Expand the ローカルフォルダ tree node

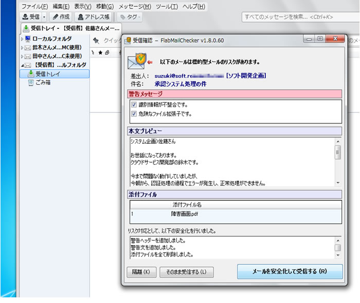22,39
